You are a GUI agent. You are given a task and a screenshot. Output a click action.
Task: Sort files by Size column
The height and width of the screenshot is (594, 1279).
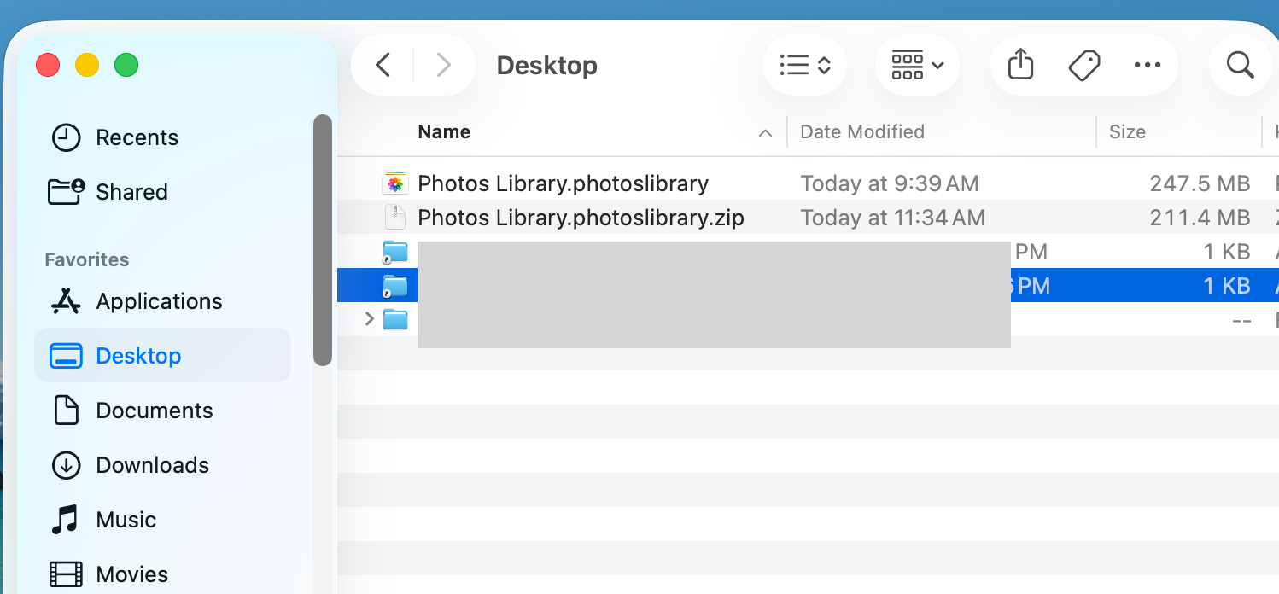1127,132
